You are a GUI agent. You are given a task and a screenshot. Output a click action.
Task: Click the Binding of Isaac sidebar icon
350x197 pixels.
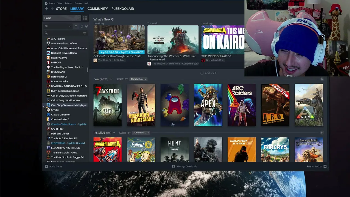(x=48, y=67)
